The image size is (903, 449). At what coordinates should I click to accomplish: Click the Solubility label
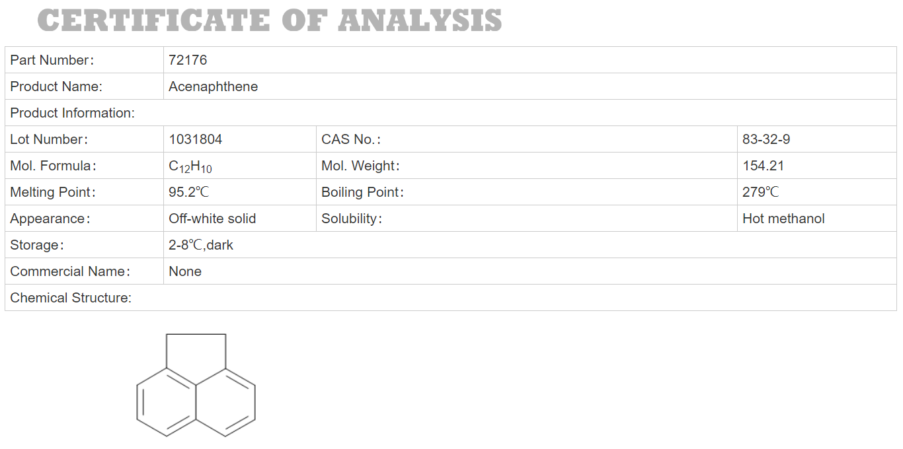pyautogui.click(x=352, y=219)
